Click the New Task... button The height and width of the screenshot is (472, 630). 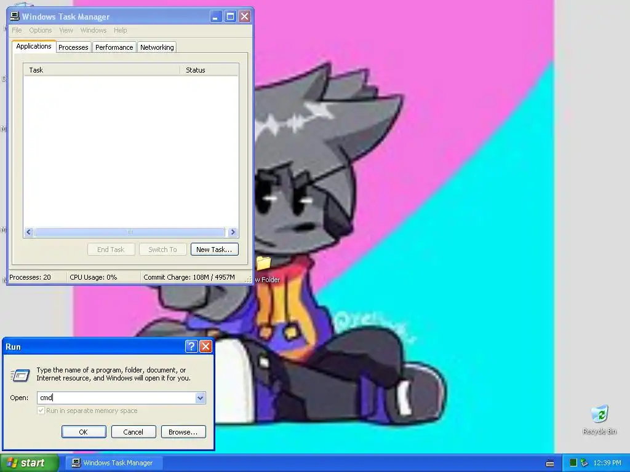(215, 250)
